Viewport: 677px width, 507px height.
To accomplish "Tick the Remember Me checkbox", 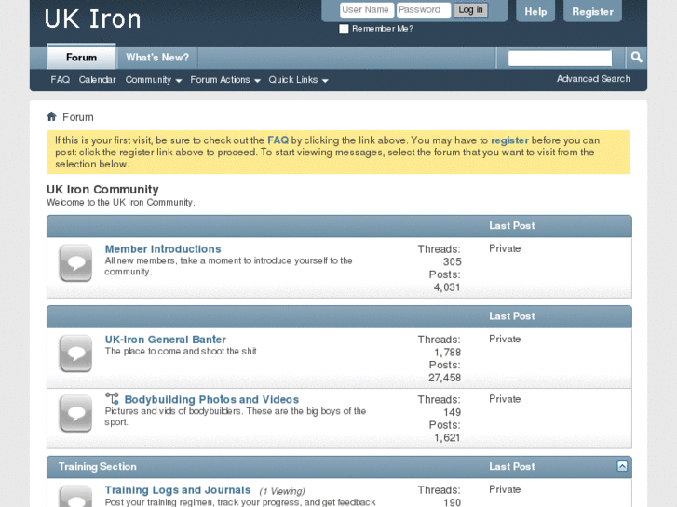I will coord(344,29).
